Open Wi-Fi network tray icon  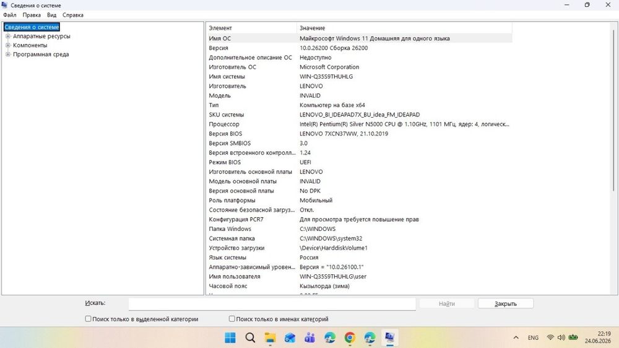550,337
